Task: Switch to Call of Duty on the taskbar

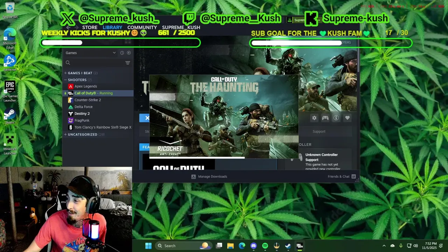Action: tap(300, 246)
